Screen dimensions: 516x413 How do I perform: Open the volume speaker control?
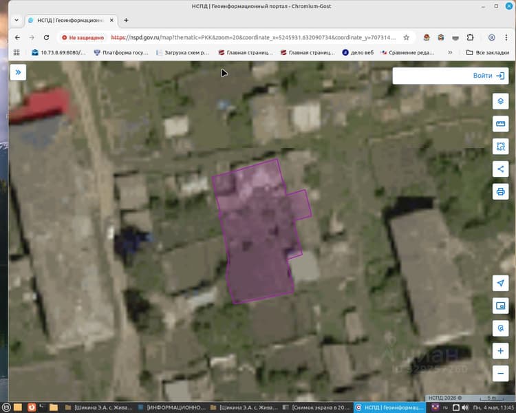[465, 407]
